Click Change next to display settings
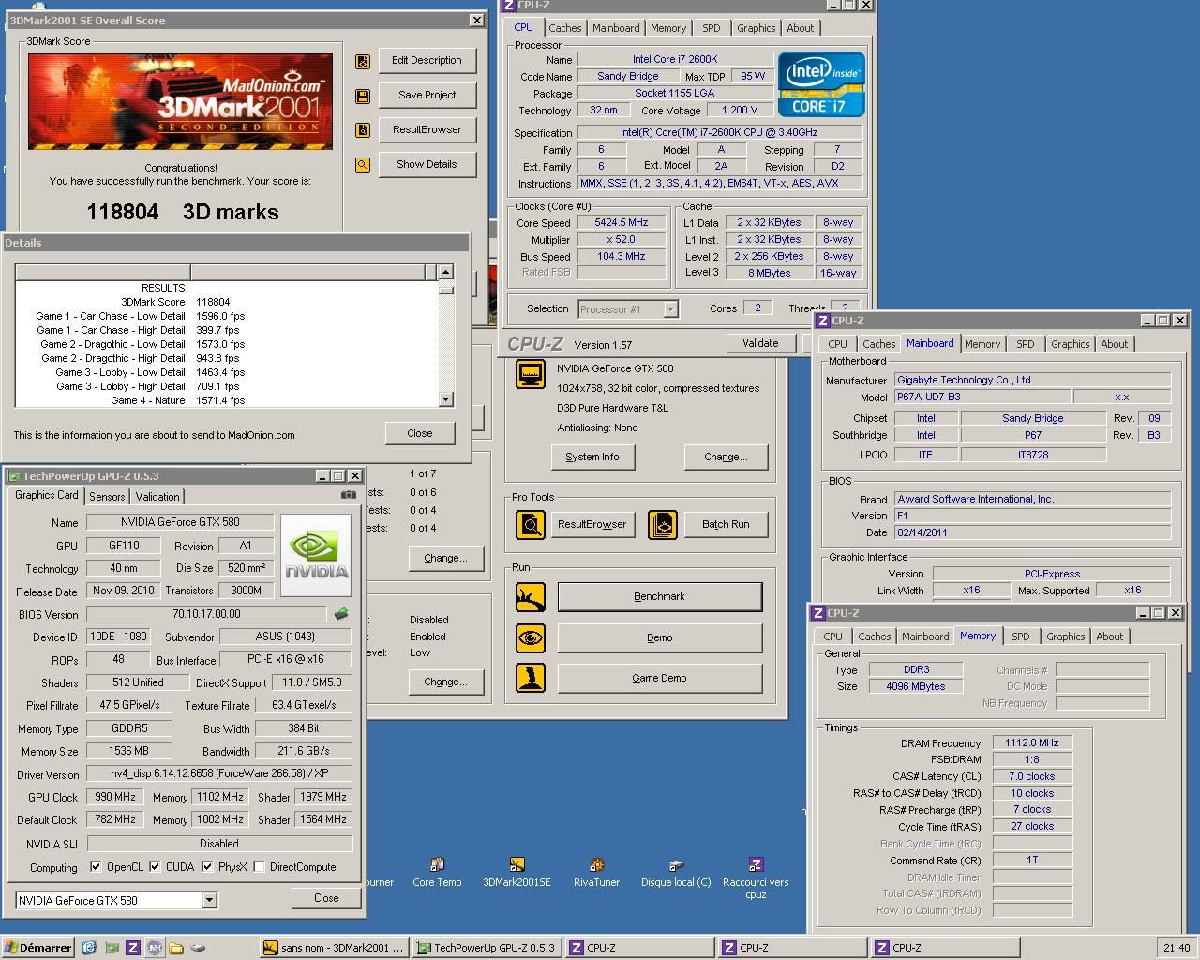Screen dimensions: 1200x960 tap(726, 457)
